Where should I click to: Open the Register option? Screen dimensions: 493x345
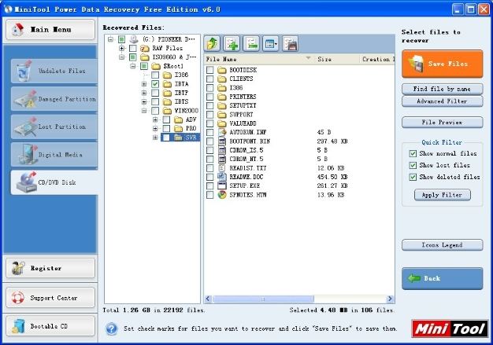[50, 268]
